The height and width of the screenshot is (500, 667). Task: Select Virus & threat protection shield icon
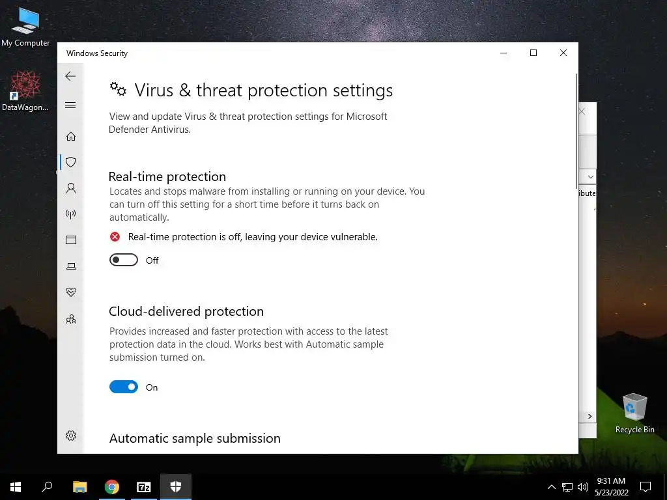coord(71,162)
